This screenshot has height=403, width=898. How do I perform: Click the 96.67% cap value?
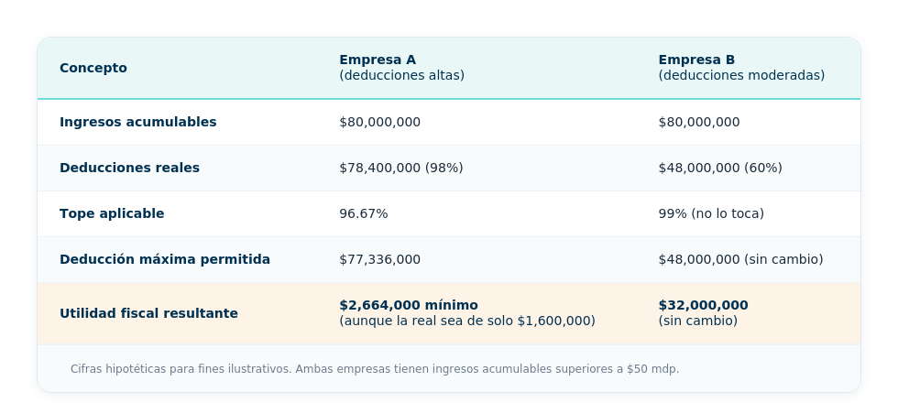click(x=363, y=213)
